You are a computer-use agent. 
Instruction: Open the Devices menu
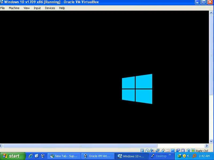click(x=50, y=8)
